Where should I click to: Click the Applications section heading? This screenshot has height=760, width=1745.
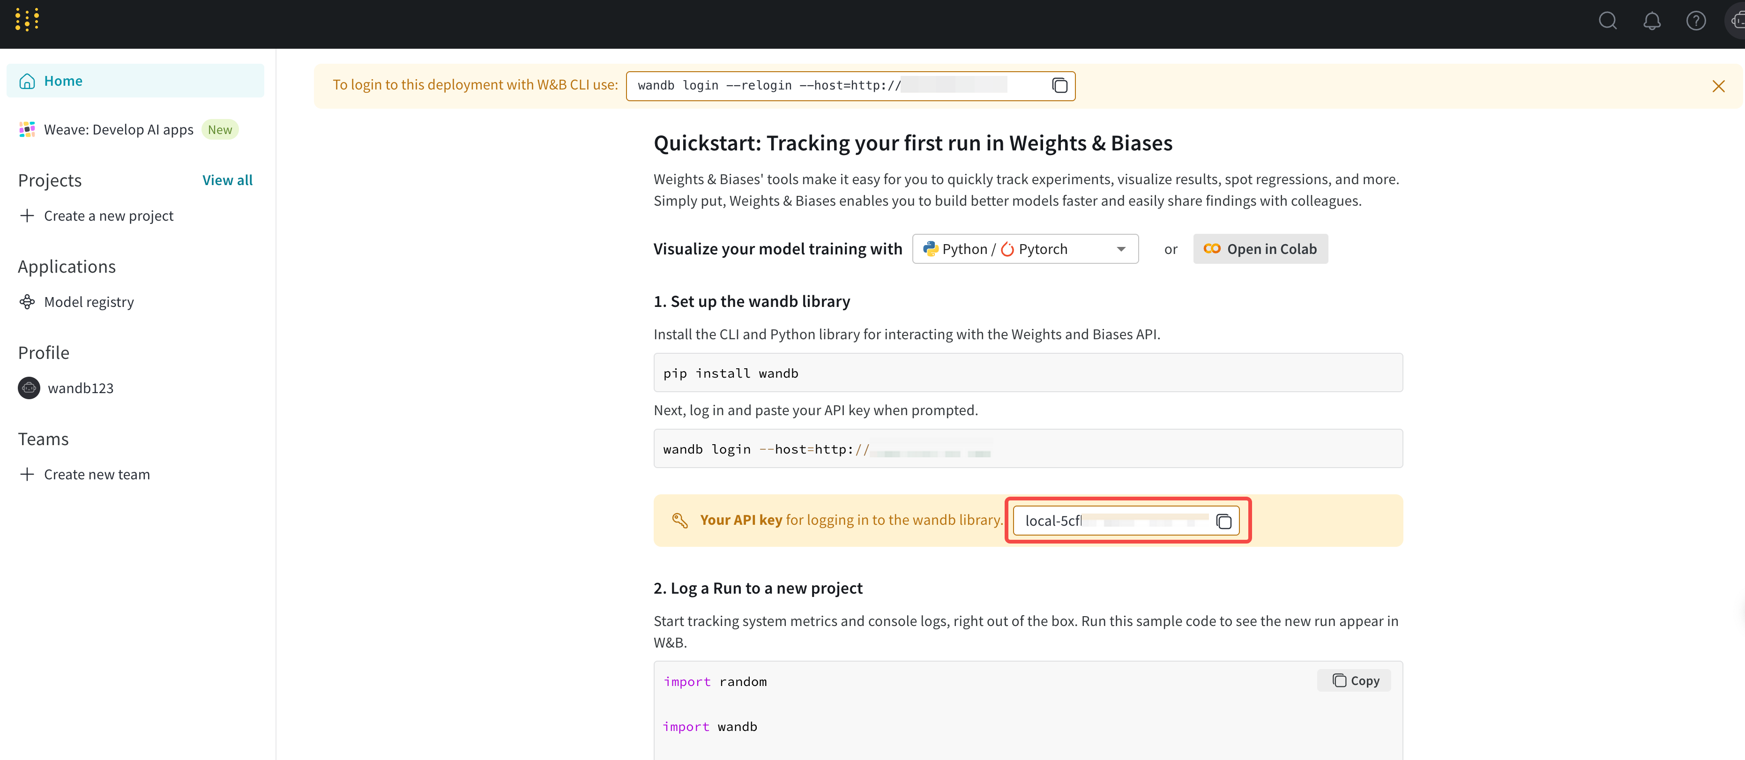click(67, 266)
